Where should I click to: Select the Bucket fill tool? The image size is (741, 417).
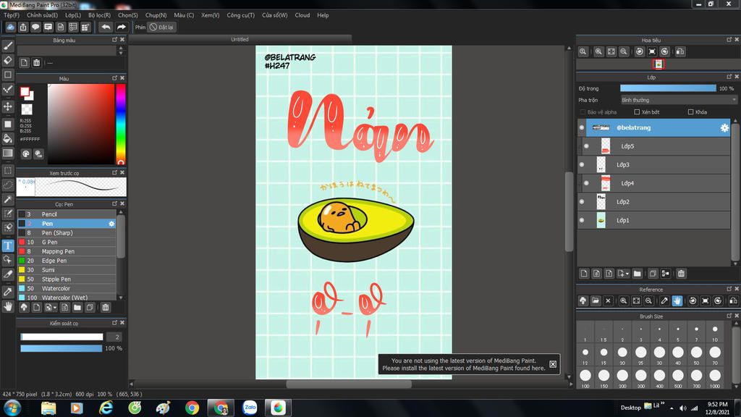(x=7, y=138)
